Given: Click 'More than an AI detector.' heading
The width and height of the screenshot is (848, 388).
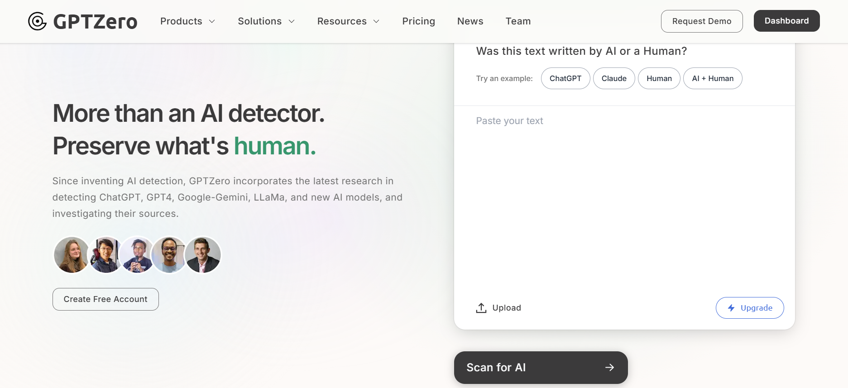Looking at the screenshot, I should pos(189,113).
